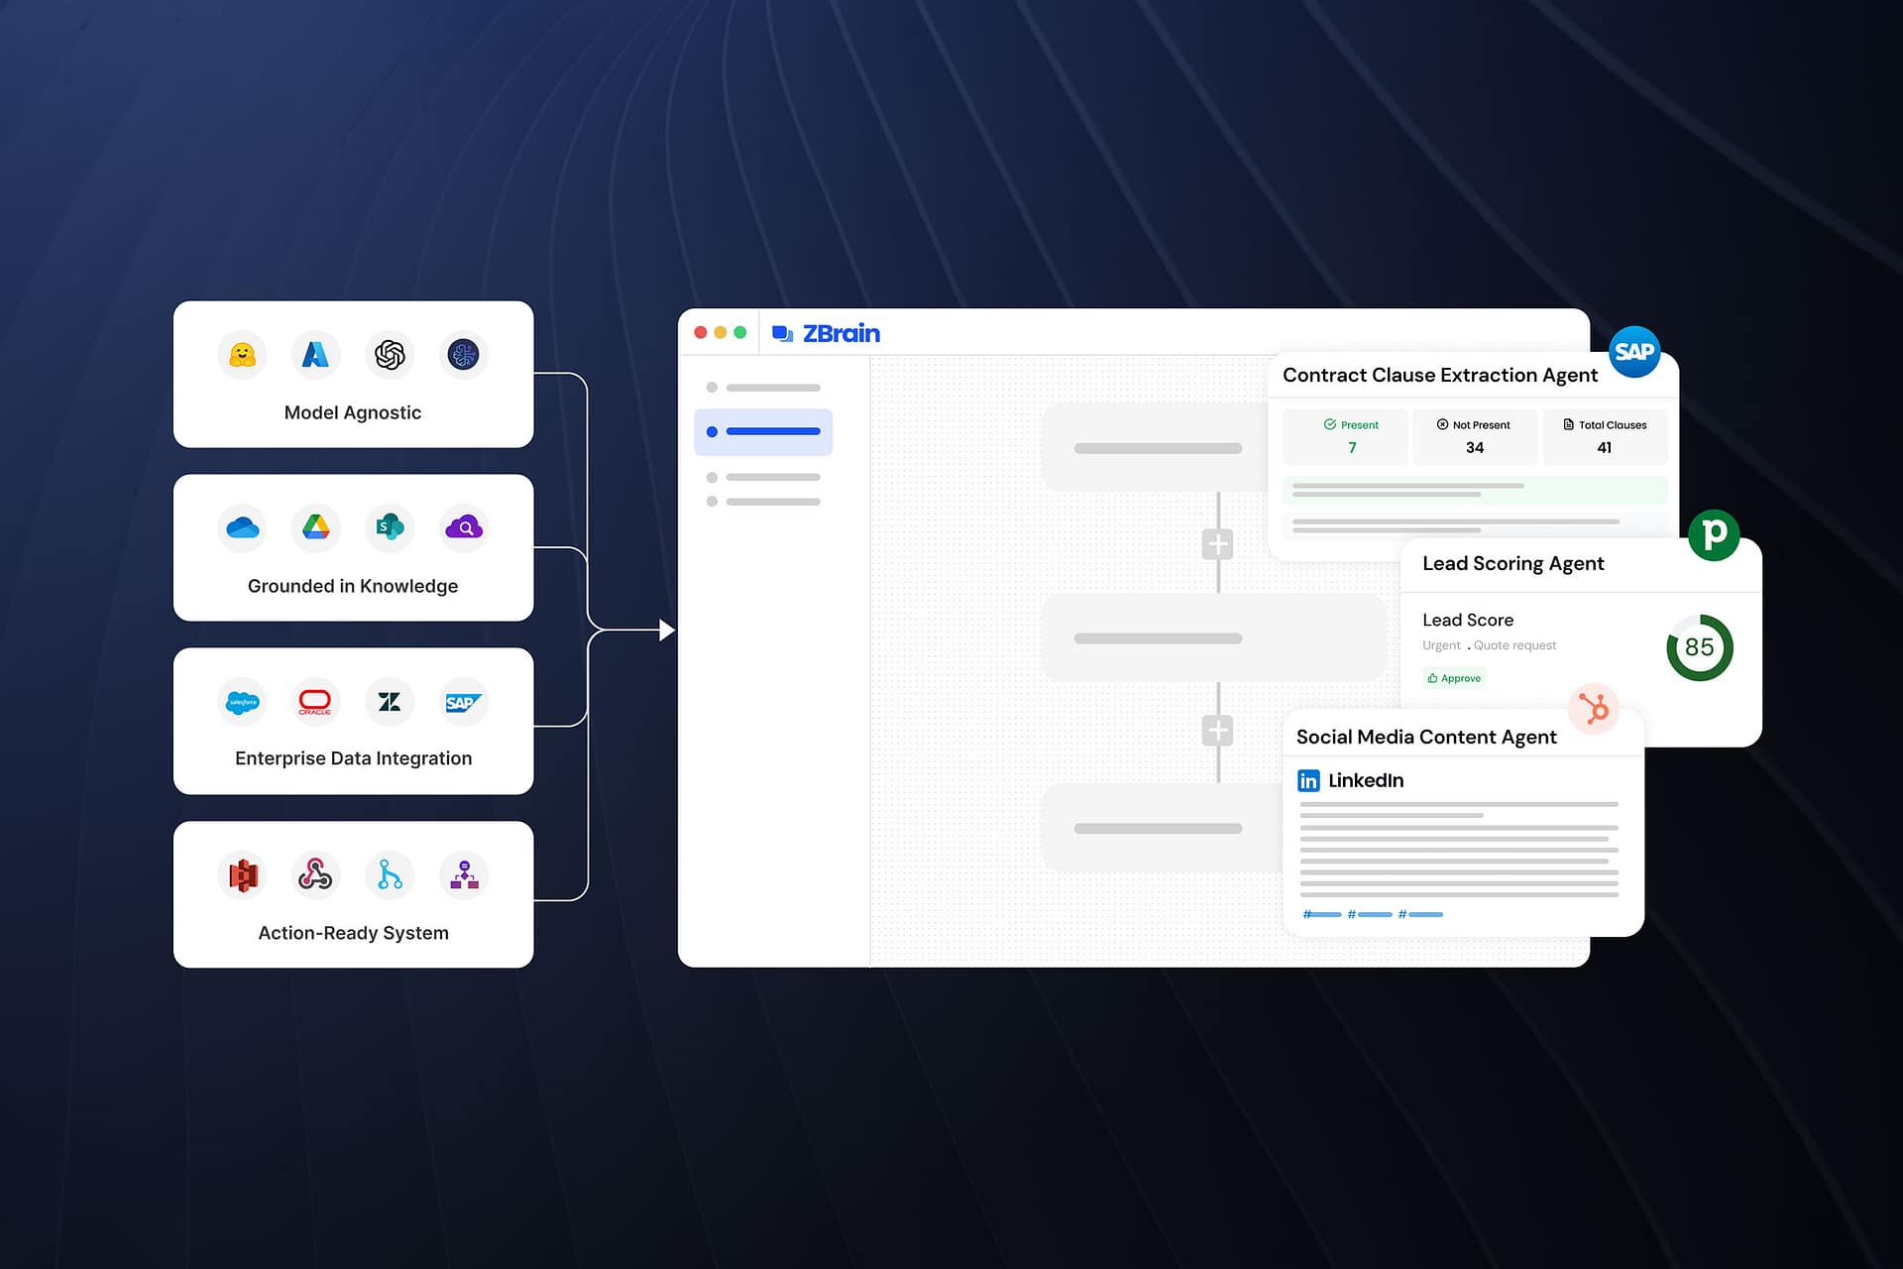This screenshot has width=1903, height=1269.
Task: Click the first hashtag link in the LinkedIn post
Action: [x=1321, y=914]
